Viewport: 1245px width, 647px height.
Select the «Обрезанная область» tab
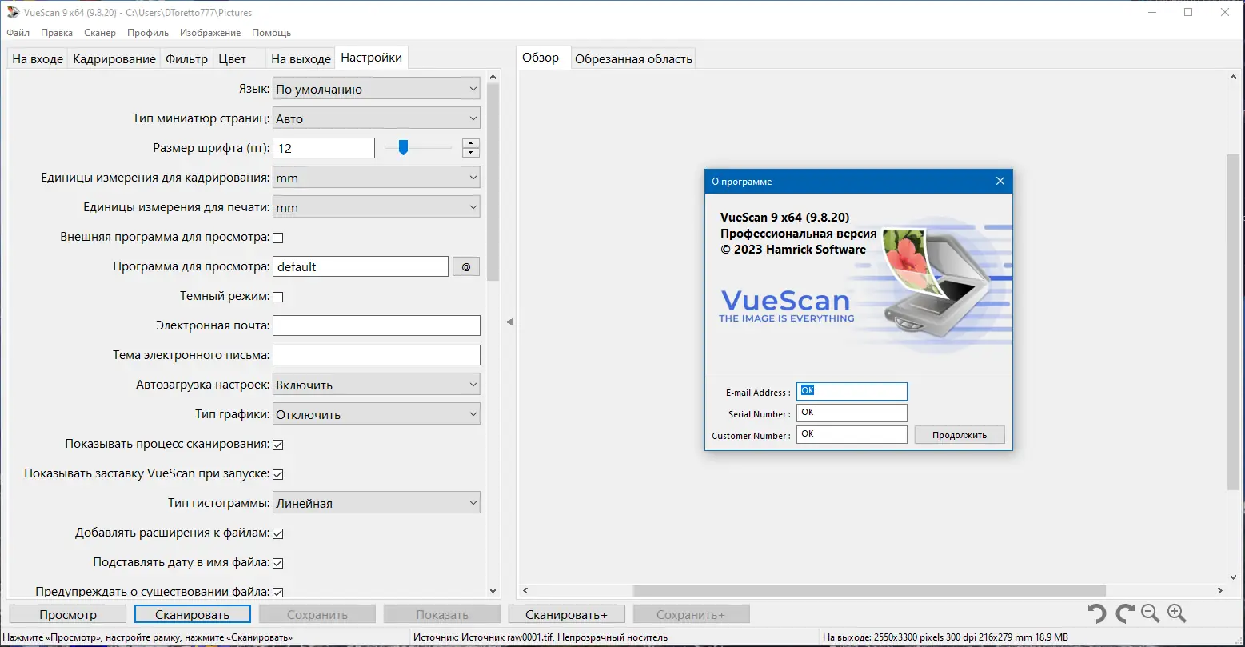pos(633,58)
